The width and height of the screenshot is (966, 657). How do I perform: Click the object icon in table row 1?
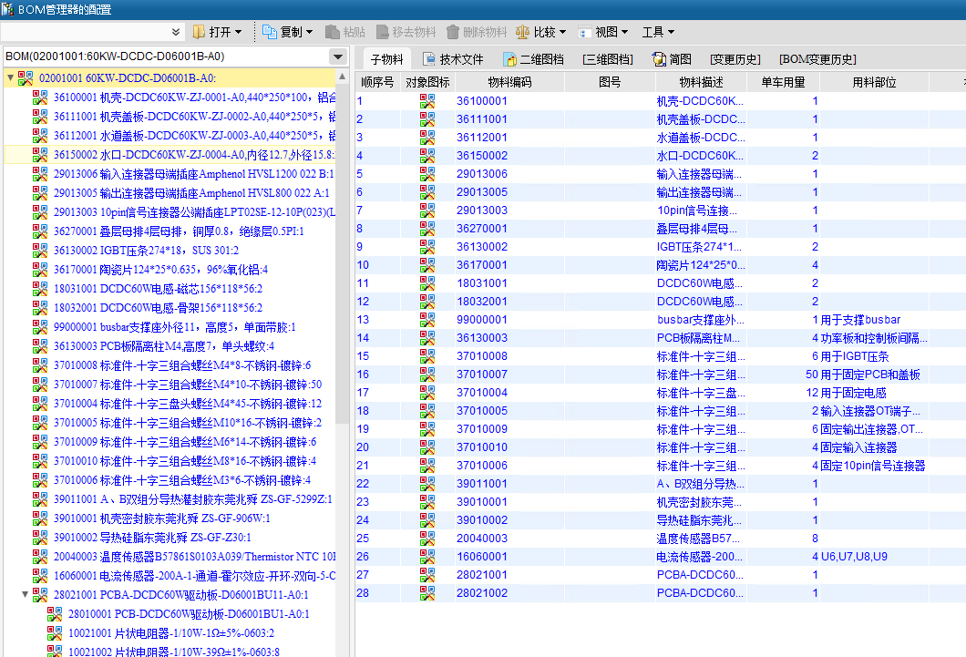pyautogui.click(x=427, y=101)
